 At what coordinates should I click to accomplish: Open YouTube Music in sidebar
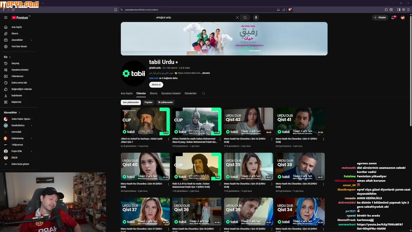tap(19, 46)
